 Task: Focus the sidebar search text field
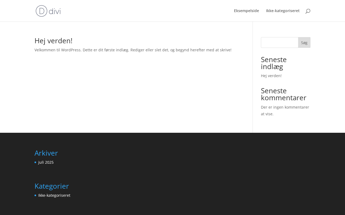[x=280, y=42]
